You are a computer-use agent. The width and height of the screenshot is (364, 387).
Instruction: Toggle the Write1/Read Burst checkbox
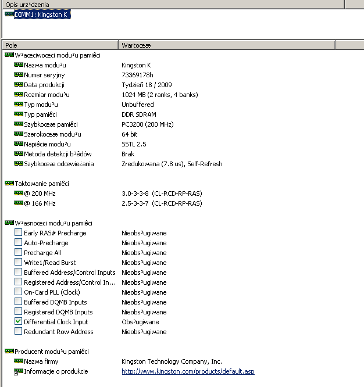(18, 262)
